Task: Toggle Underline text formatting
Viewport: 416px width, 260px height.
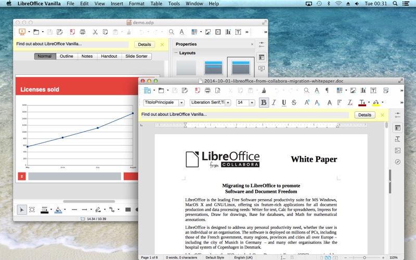Action: (x=284, y=102)
